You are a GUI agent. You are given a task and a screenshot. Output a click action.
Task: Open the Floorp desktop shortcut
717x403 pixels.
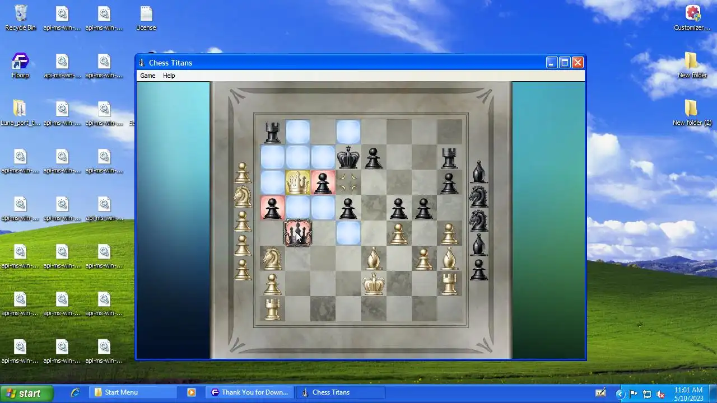(20, 65)
